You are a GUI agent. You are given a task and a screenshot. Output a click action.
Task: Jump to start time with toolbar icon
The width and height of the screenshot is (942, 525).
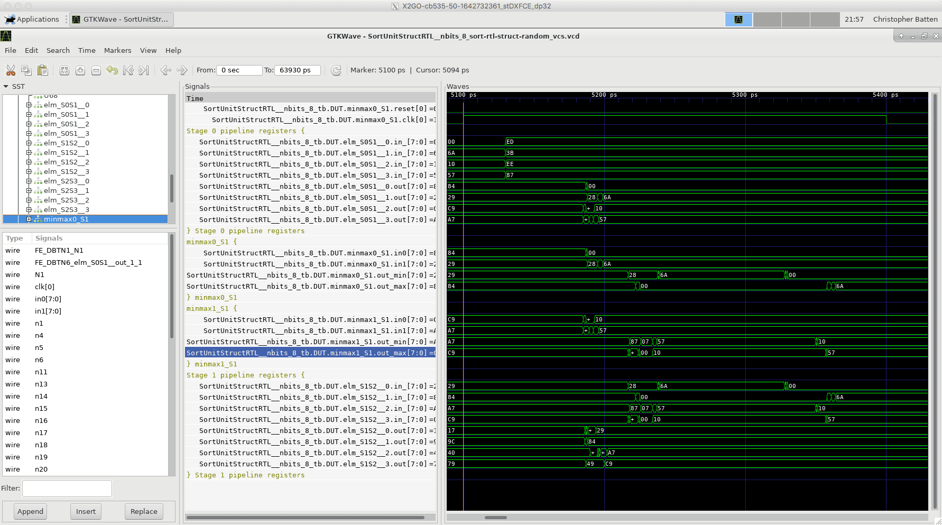(x=128, y=70)
